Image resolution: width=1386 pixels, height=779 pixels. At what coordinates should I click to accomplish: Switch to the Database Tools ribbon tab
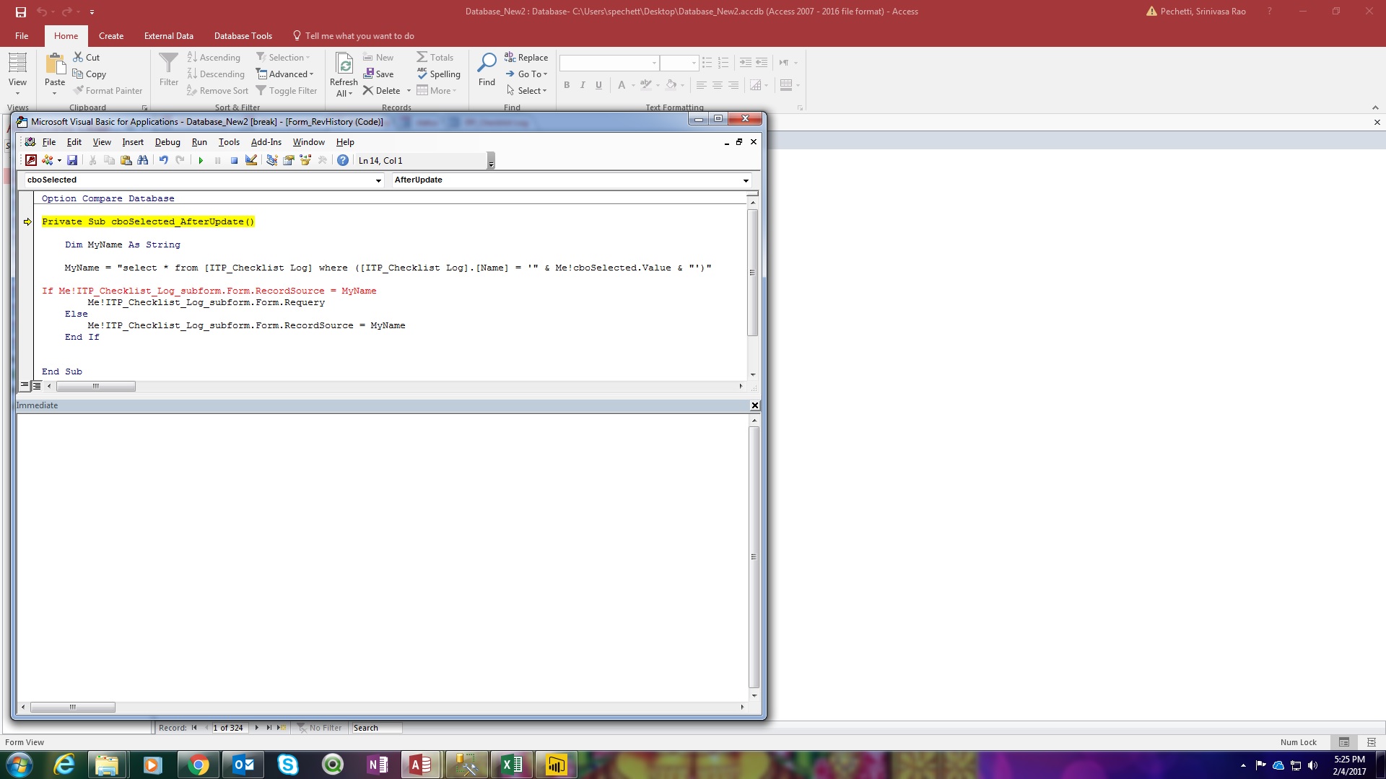click(243, 36)
